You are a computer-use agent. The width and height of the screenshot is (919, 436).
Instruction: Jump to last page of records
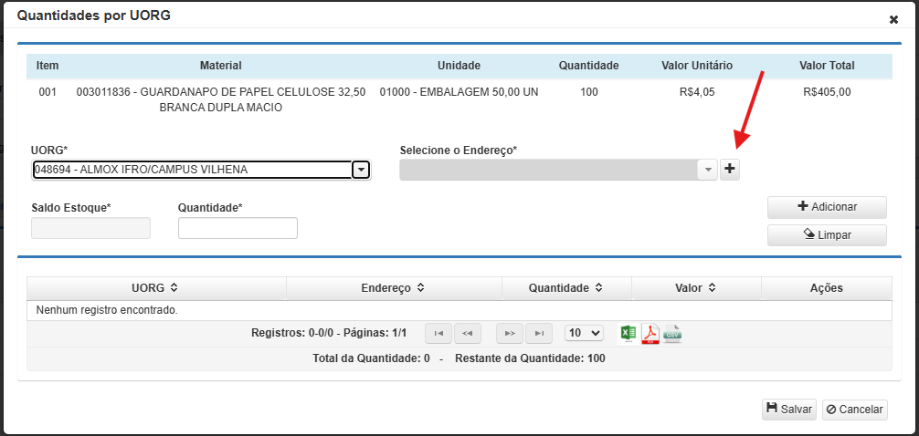539,334
